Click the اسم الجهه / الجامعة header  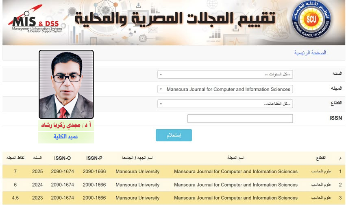pos(137,158)
